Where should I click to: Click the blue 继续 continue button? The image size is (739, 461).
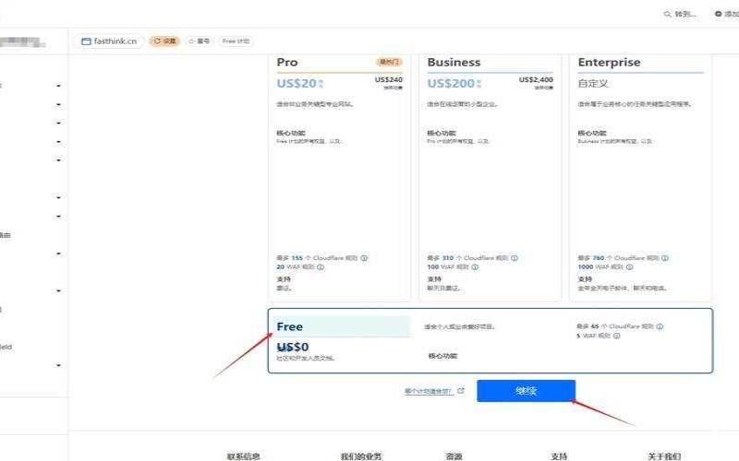(x=526, y=391)
